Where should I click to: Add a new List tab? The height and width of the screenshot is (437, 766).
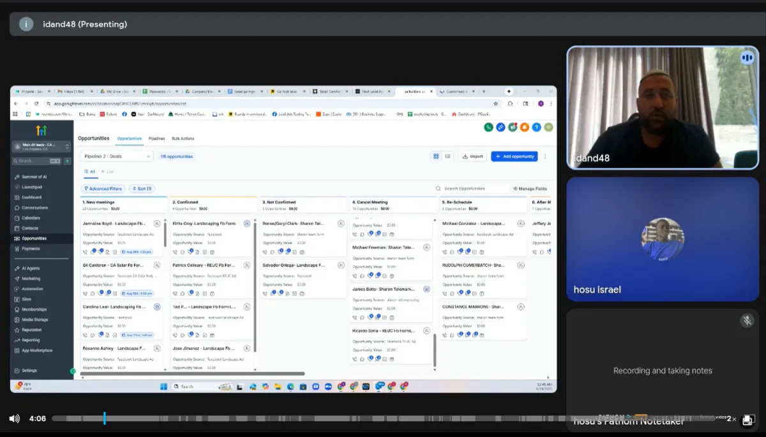tap(108, 172)
